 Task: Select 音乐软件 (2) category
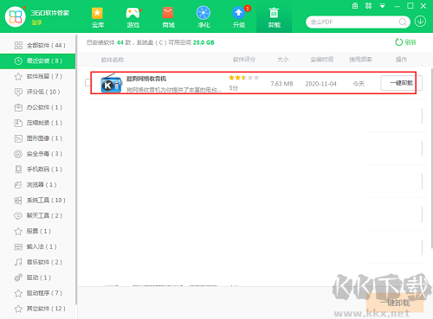coord(38,262)
